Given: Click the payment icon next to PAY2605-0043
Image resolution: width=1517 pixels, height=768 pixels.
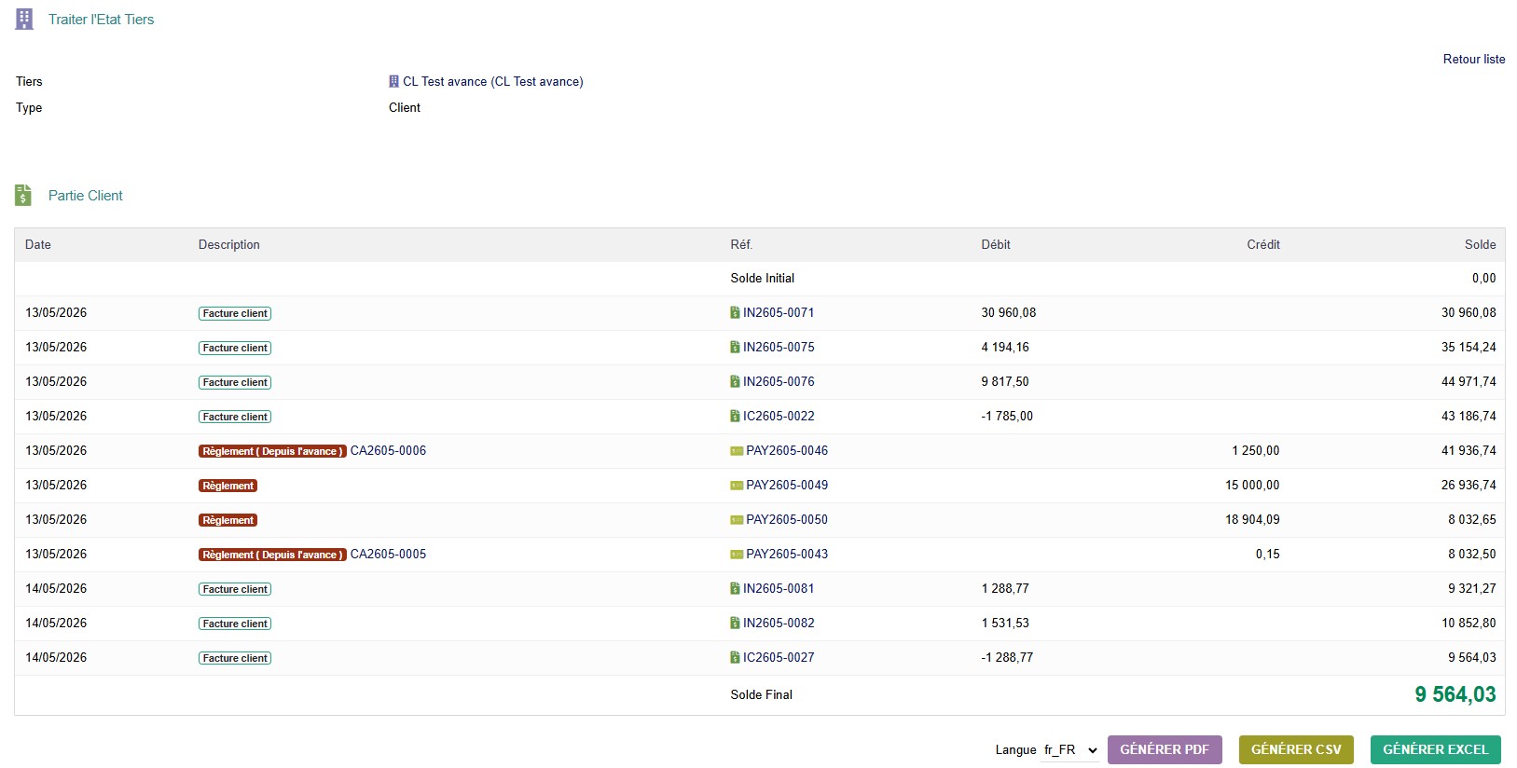Looking at the screenshot, I should pos(737,555).
